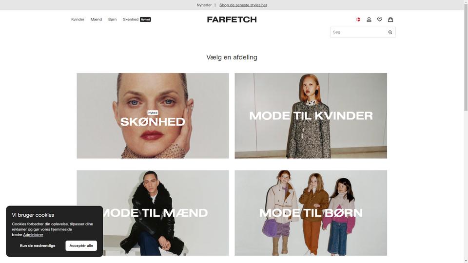Image resolution: width=468 pixels, height=263 pixels.
Task: Open the Mænd menu
Action: (x=96, y=19)
